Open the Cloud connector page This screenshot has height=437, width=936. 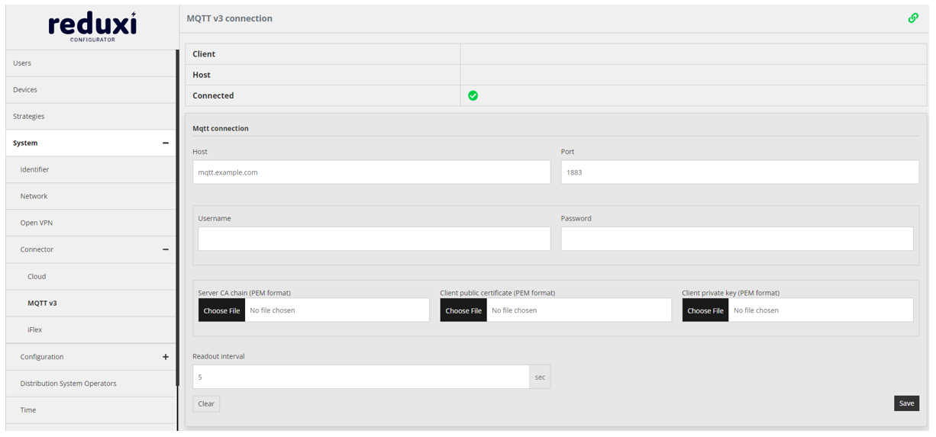point(37,276)
